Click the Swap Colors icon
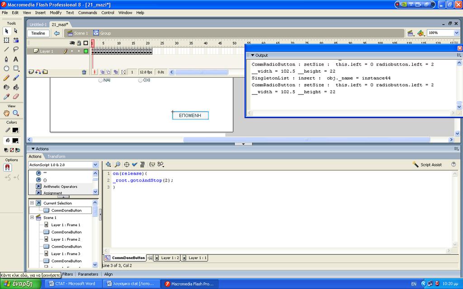Viewport: 463px width, 289px height. click(18, 150)
